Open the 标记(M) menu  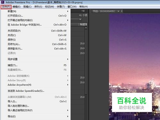50,7
